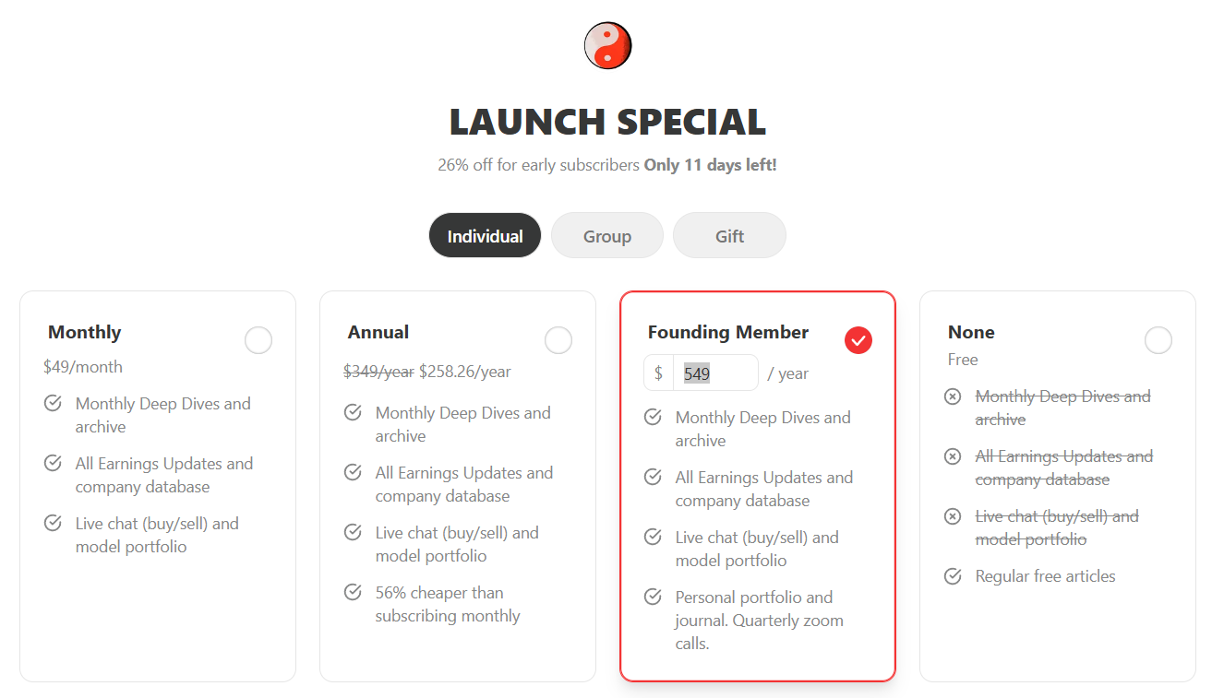Click the yin-yang logo at top
Viewport: 1212px width, 698px height.
[x=607, y=45]
